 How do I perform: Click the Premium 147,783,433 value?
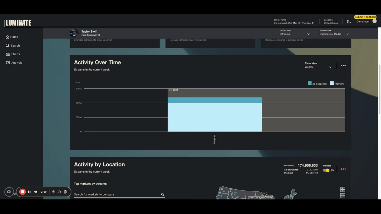click(312, 173)
